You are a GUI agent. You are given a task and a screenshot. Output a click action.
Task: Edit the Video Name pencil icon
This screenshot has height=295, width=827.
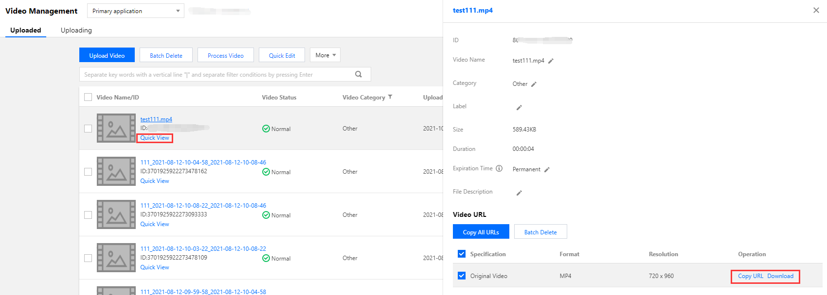pos(551,61)
